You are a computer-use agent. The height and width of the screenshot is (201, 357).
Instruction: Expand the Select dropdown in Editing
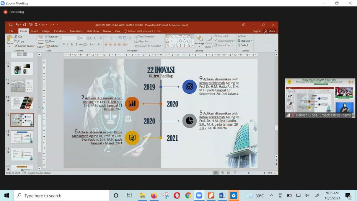click(x=244, y=45)
